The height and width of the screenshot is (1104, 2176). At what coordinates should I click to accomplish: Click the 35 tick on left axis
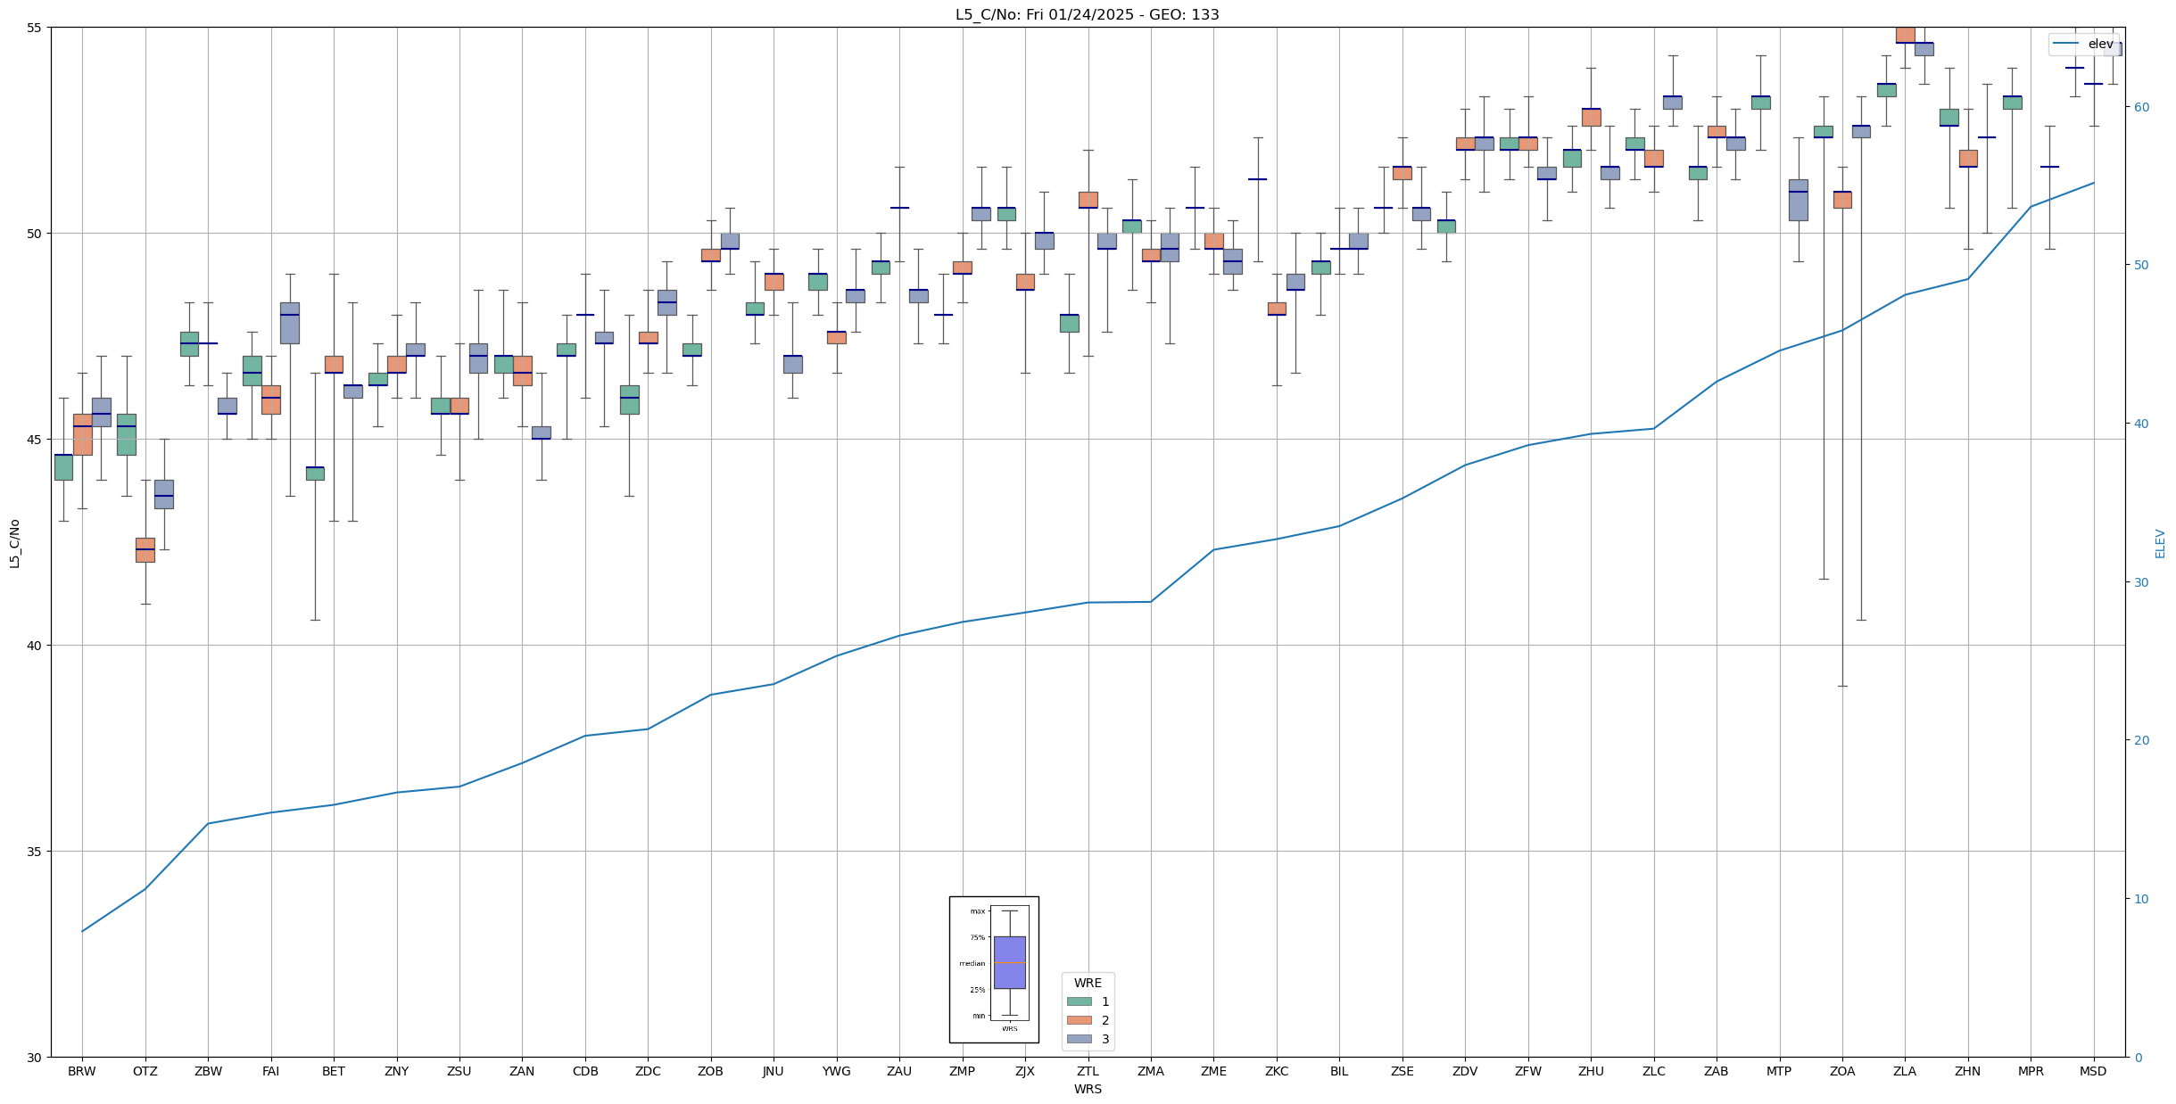(36, 852)
